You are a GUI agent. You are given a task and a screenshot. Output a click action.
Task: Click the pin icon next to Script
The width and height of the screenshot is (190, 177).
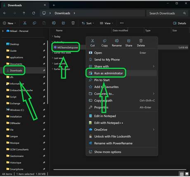[44, 97]
